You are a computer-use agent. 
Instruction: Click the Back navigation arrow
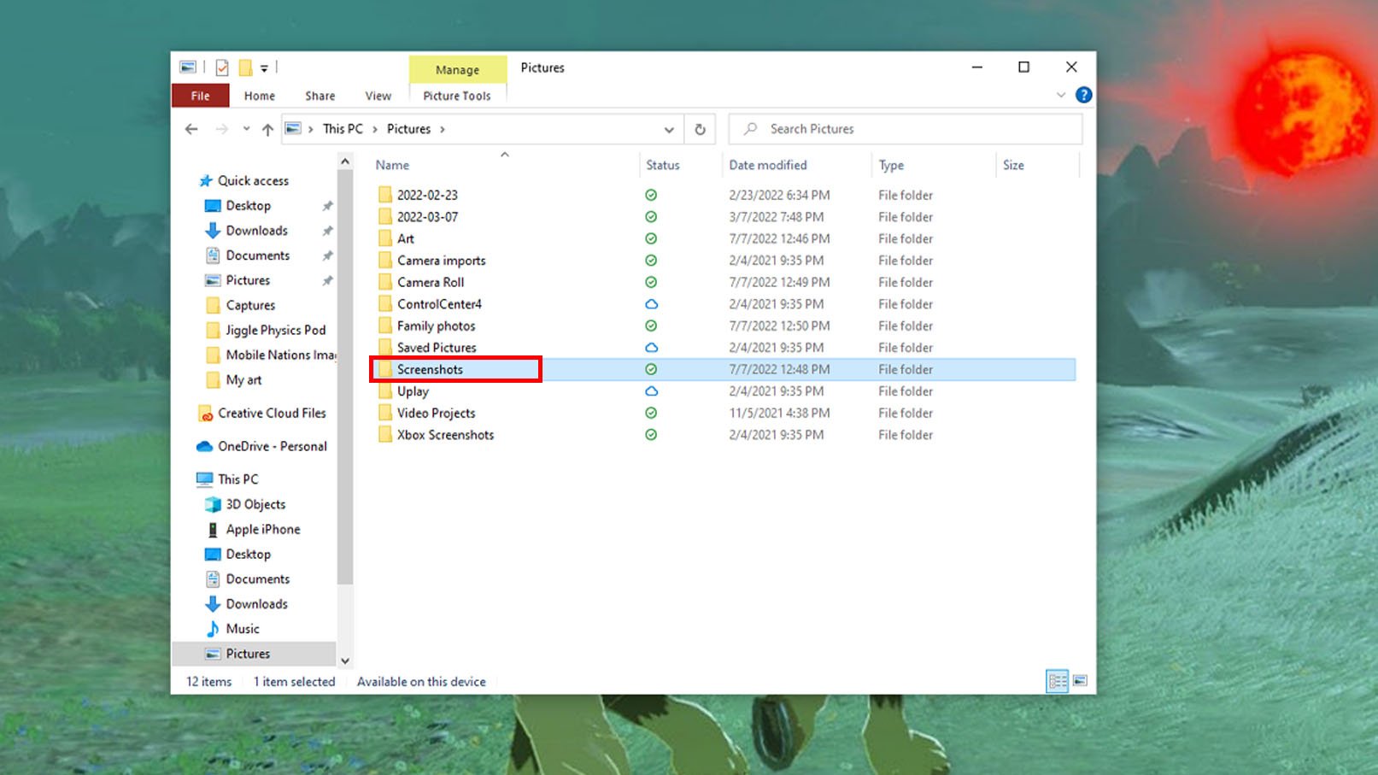coord(191,129)
